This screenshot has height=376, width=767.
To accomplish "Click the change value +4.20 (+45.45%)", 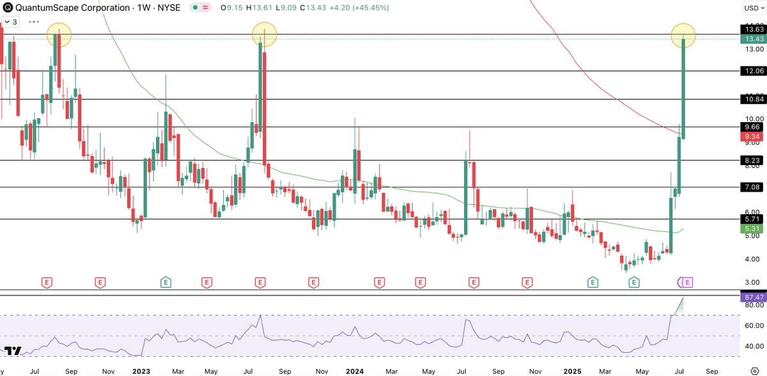I will pos(358,8).
